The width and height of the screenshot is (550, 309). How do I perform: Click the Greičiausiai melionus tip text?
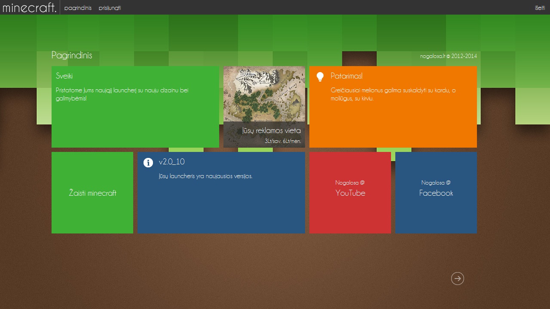click(x=393, y=94)
